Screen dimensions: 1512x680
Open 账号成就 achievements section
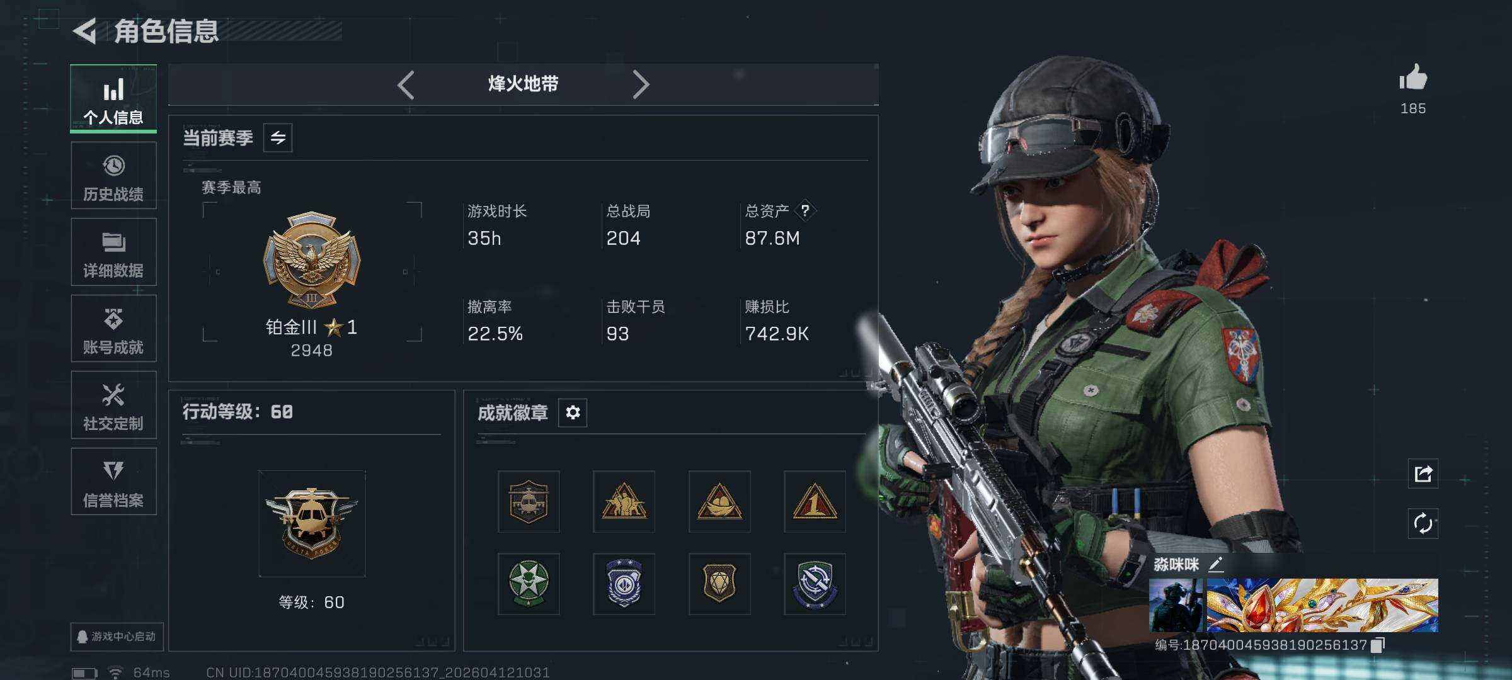pos(113,329)
